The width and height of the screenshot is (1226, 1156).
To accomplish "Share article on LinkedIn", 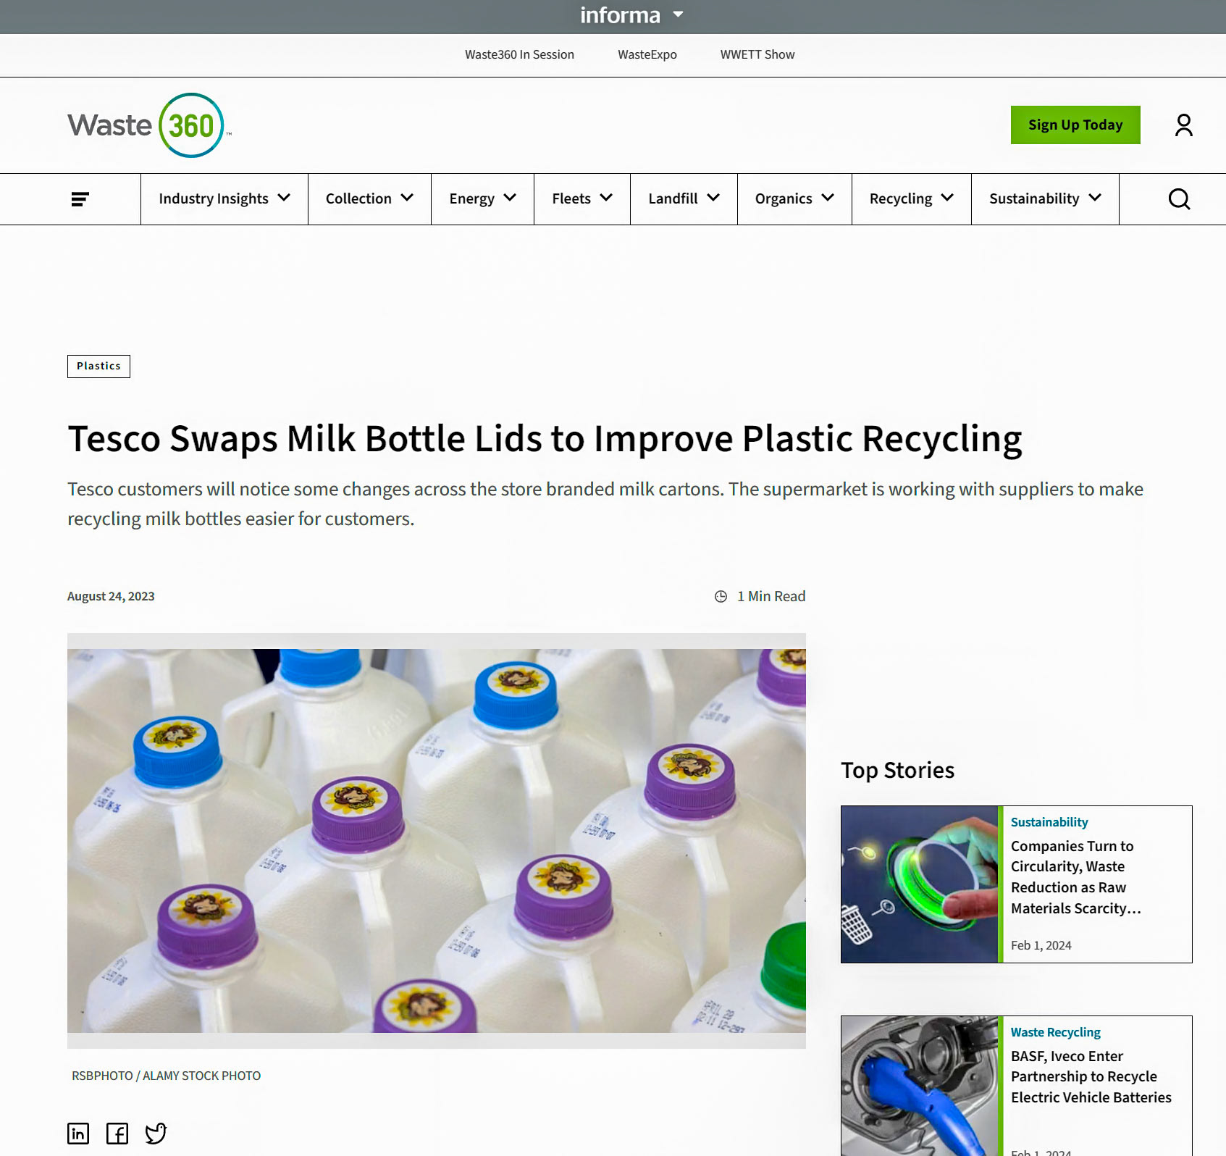I will 78,1133.
